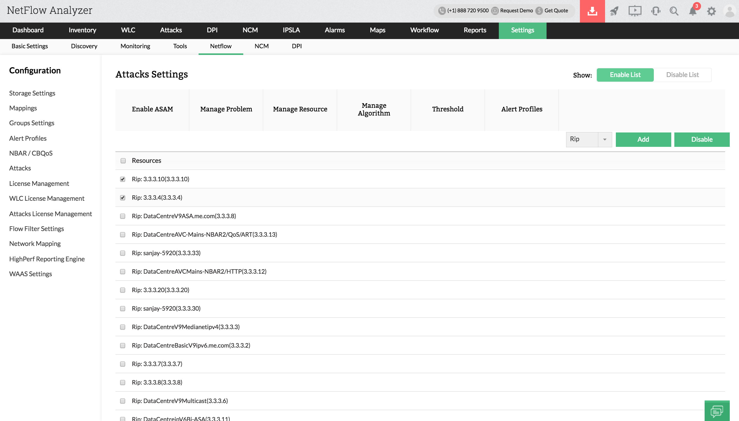The image size is (739, 421).
Task: Toggle the Resources select-all checkbox
Action: [x=123, y=161]
